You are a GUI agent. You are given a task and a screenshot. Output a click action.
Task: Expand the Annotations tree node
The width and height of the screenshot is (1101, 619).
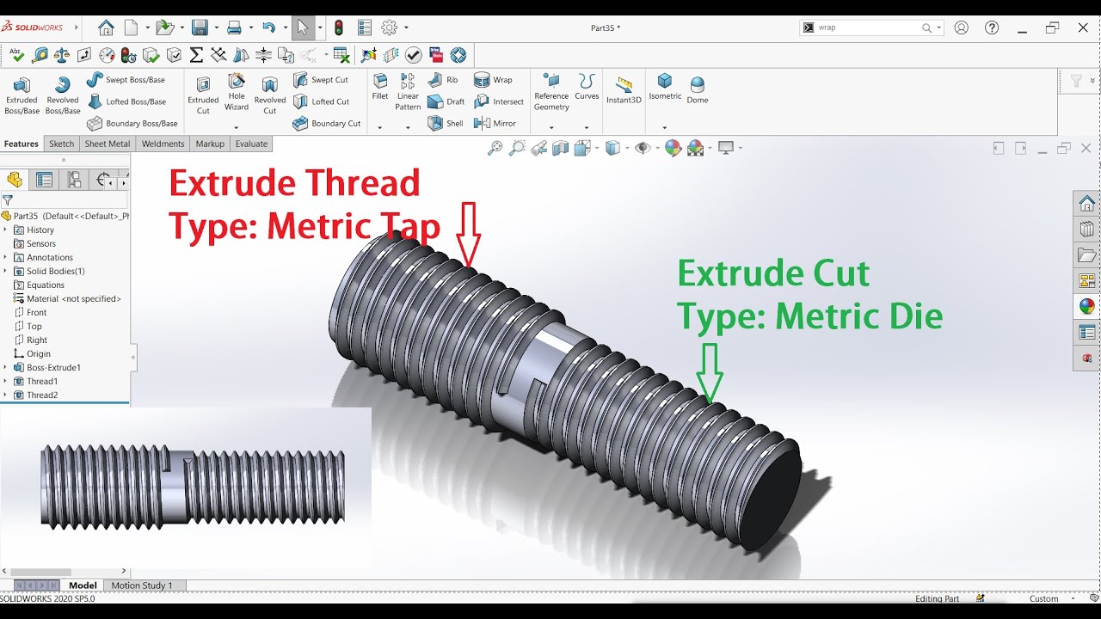[x=5, y=257]
